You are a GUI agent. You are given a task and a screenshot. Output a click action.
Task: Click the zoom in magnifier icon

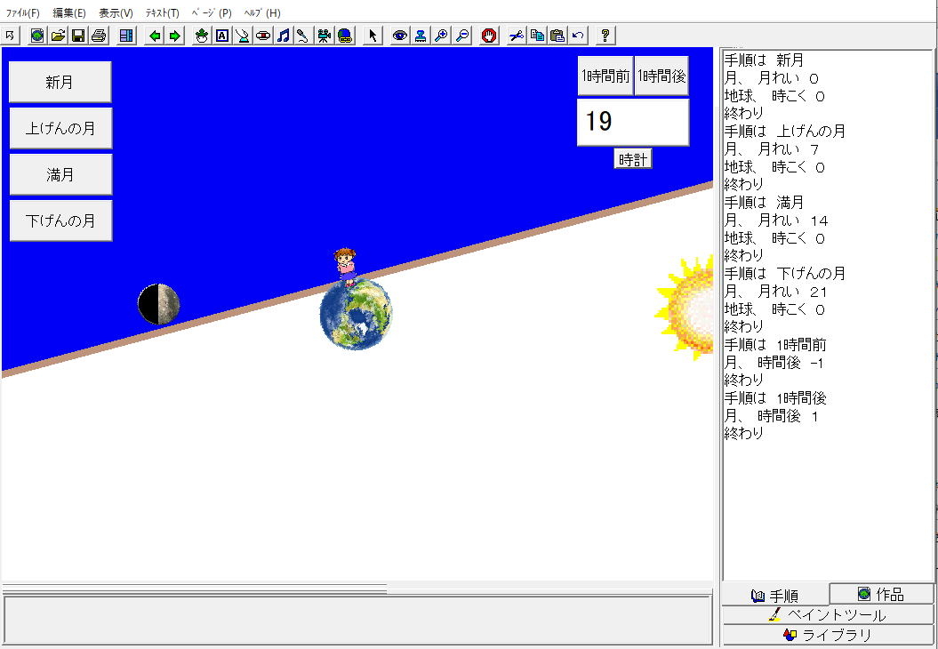coord(441,36)
